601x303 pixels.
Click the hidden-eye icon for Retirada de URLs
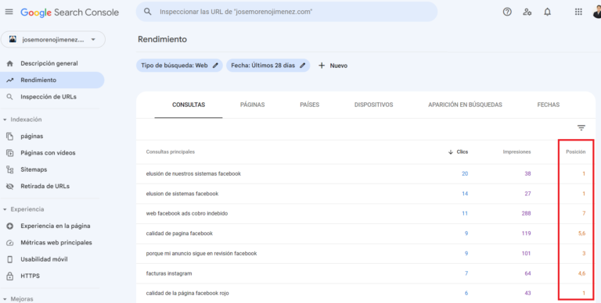[10, 187]
